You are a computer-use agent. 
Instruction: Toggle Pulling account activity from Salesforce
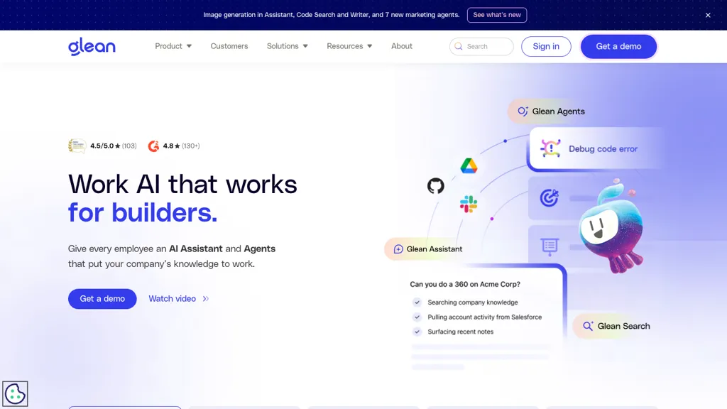coord(417,317)
